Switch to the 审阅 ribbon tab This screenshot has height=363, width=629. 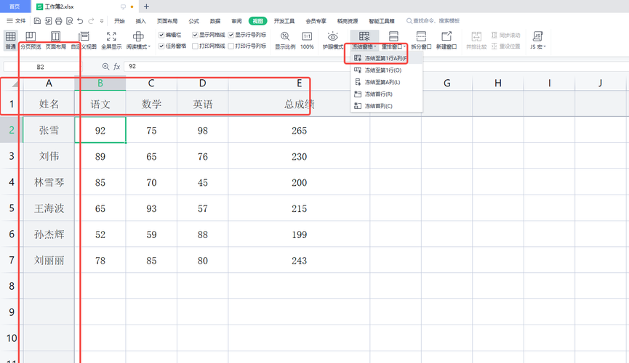tap(236, 21)
